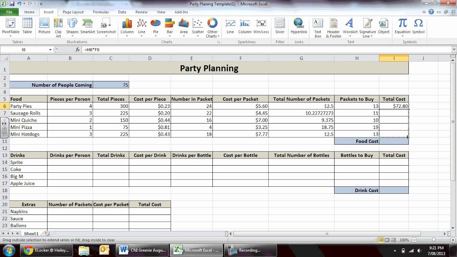
Task: Insert a Line sparkline
Action: click(x=230, y=26)
